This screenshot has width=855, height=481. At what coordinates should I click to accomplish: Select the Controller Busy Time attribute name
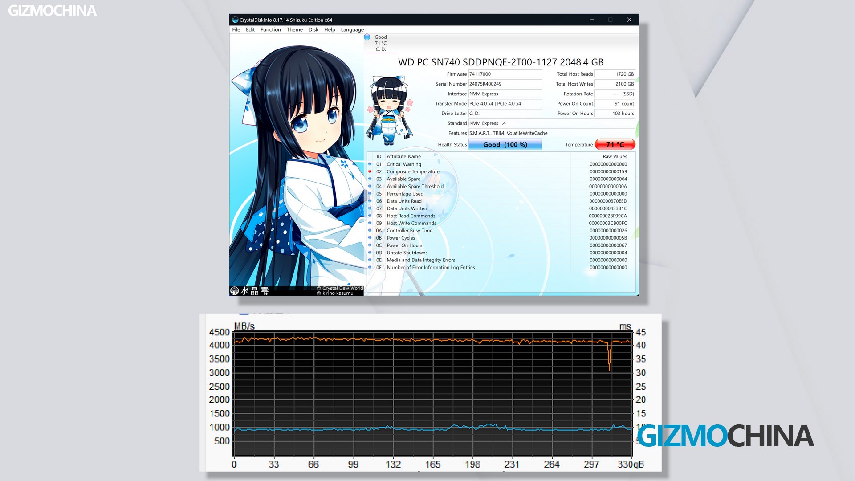coord(409,231)
